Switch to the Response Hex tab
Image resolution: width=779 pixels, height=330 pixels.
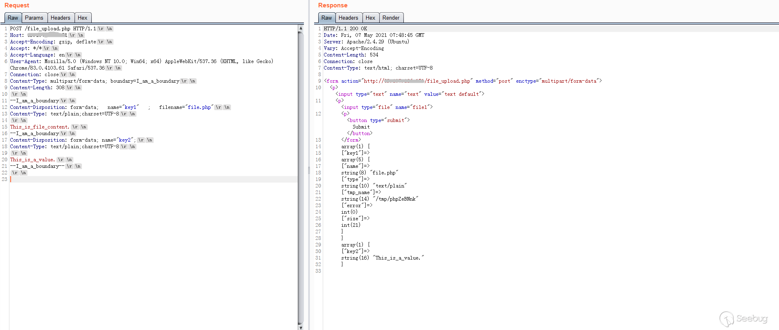coord(370,18)
